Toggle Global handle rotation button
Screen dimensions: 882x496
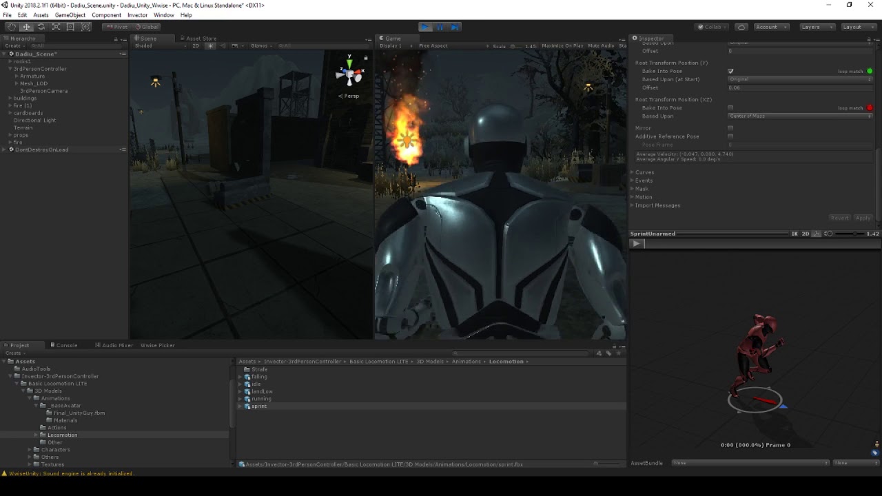coord(146,27)
